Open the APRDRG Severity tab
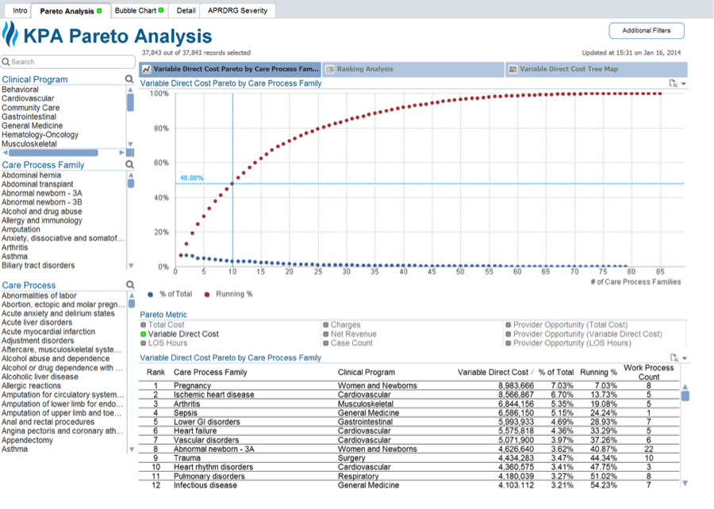This screenshot has width=714, height=509. tap(236, 11)
